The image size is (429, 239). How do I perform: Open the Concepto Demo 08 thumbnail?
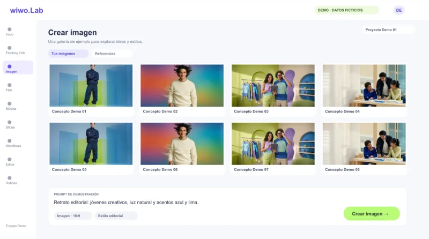(364, 144)
